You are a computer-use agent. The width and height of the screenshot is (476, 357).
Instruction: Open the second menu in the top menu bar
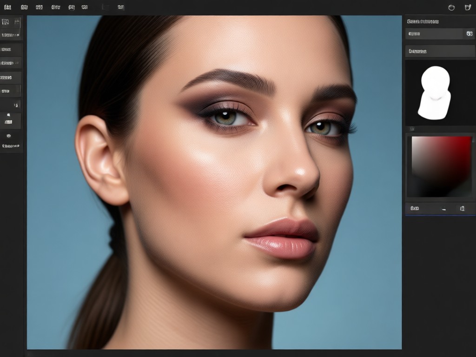[x=24, y=7]
